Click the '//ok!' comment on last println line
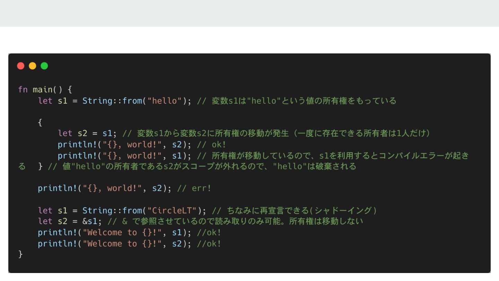The width and height of the screenshot is (499, 281). [209, 244]
